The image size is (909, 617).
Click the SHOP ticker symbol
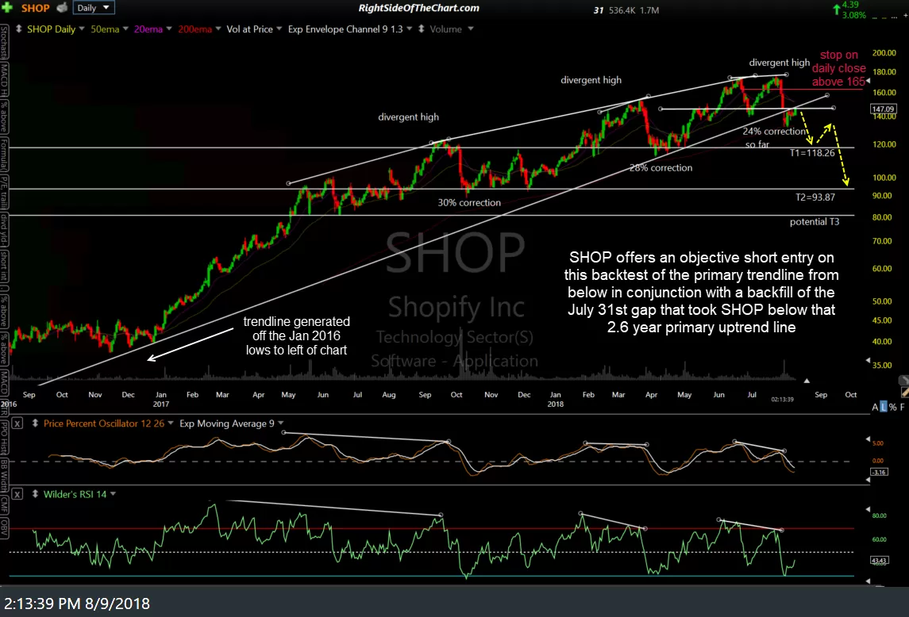[x=36, y=8]
